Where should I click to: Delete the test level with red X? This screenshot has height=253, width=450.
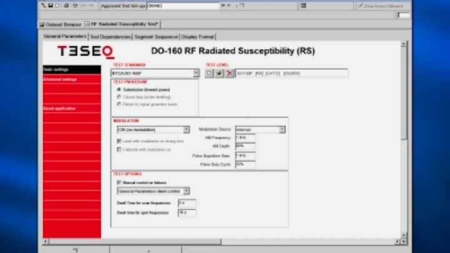[x=229, y=74]
